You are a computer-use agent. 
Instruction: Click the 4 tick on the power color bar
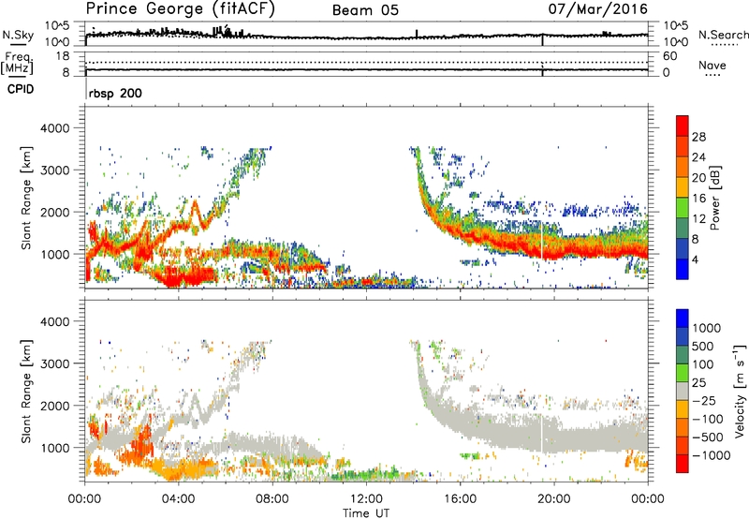(696, 259)
